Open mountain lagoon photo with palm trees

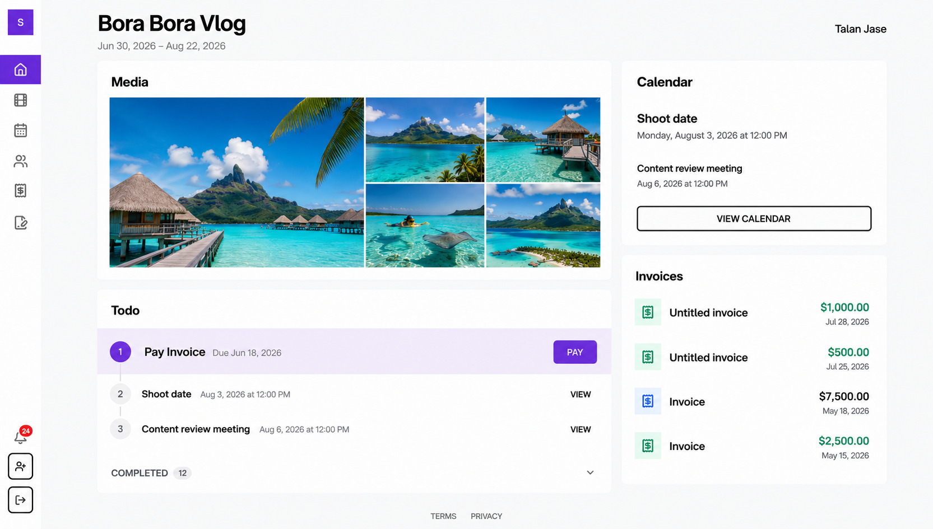(x=425, y=139)
